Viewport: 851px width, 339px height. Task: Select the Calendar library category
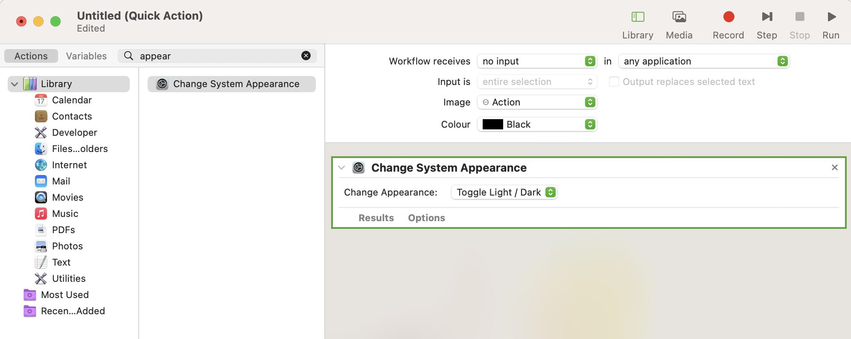(71, 100)
